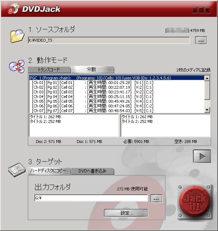The image size is (218, 231).
Task: Select the Ch 02 Cell 02 row
Action: tap(117, 87)
